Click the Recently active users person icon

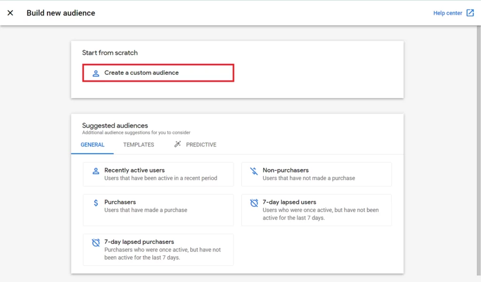click(96, 171)
